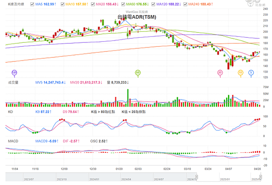Disable the MA20 line checkbox
The width and height of the screenshot is (272, 185).
pos(93,4)
